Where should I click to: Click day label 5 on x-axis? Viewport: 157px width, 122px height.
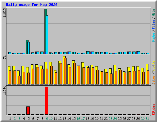point(29,119)
